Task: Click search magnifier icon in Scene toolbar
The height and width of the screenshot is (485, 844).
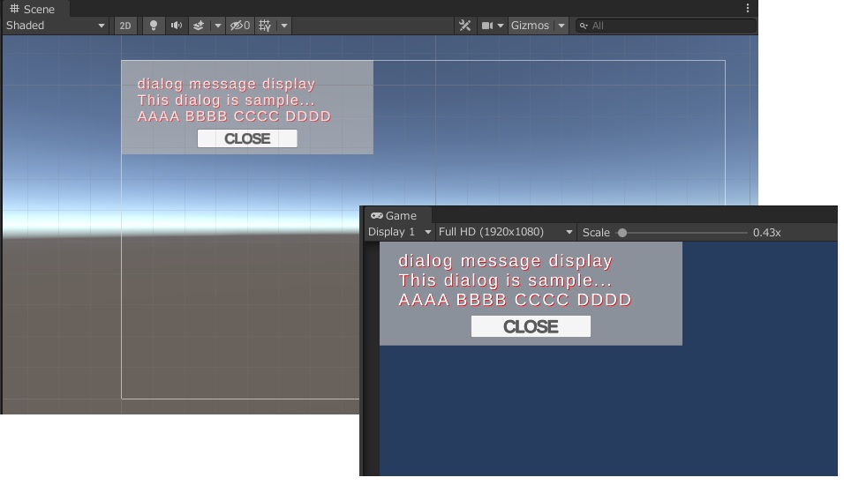Action: 584,26
